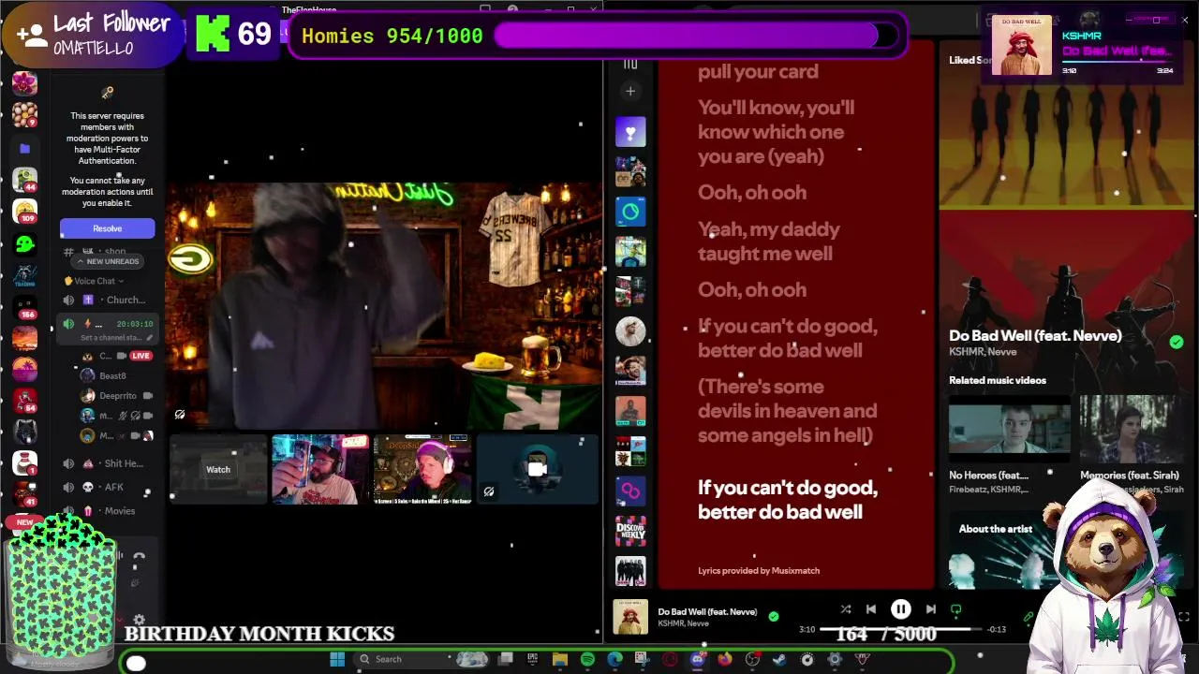1199x674 pixels.
Task: Pause the playing Spotify song
Action: (x=900, y=609)
